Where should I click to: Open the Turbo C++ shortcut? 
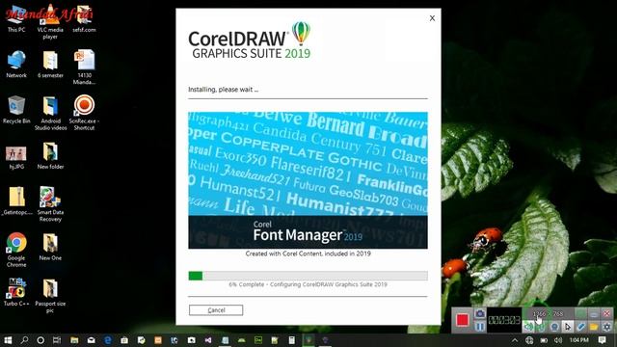tap(16, 292)
